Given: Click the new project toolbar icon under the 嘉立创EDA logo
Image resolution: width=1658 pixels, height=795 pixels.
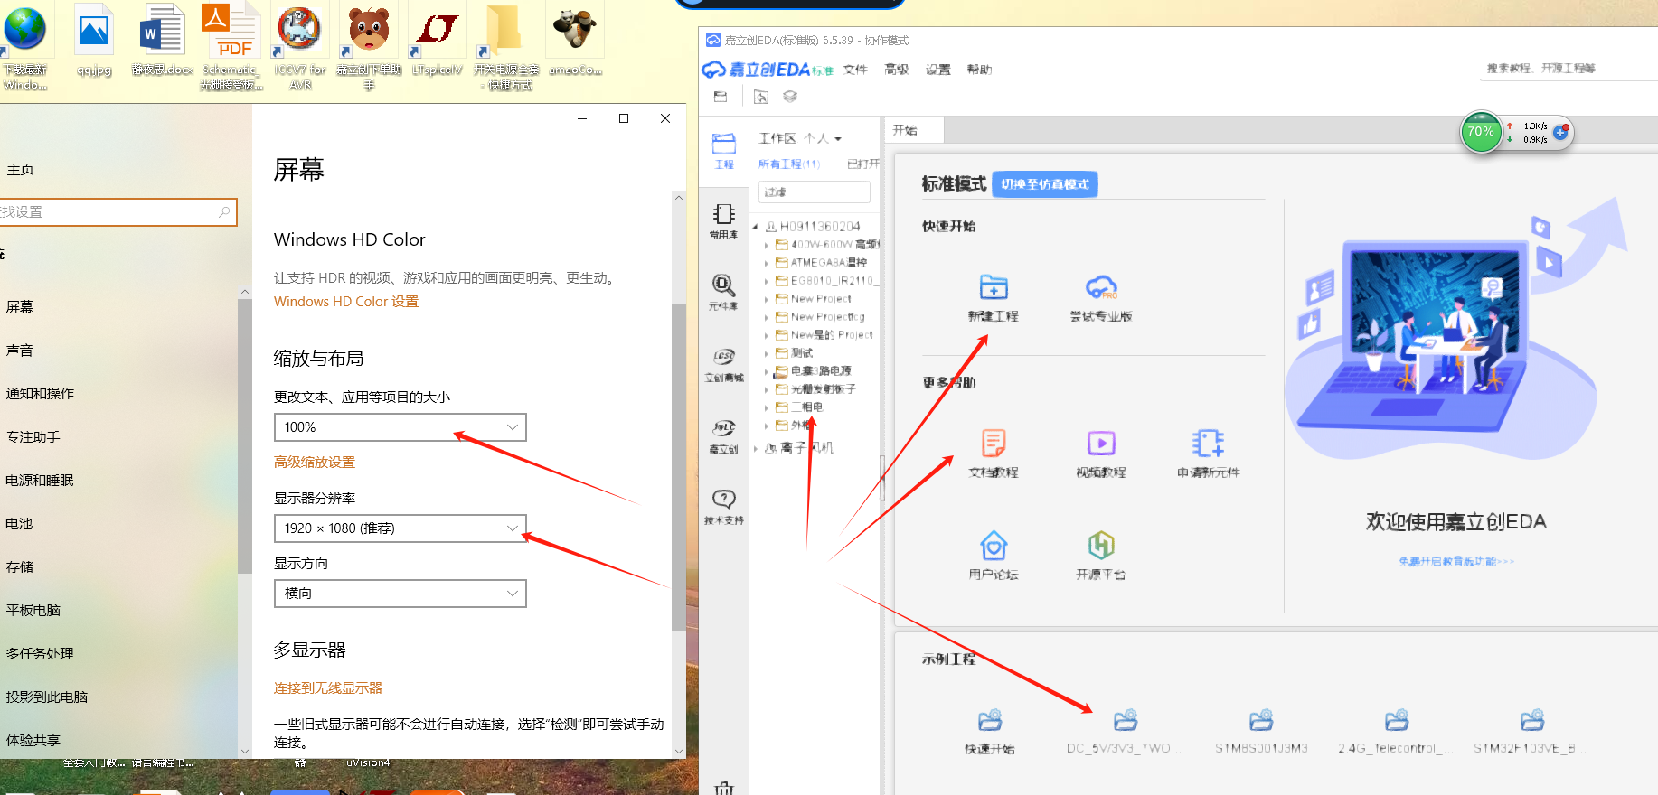Looking at the screenshot, I should [721, 97].
